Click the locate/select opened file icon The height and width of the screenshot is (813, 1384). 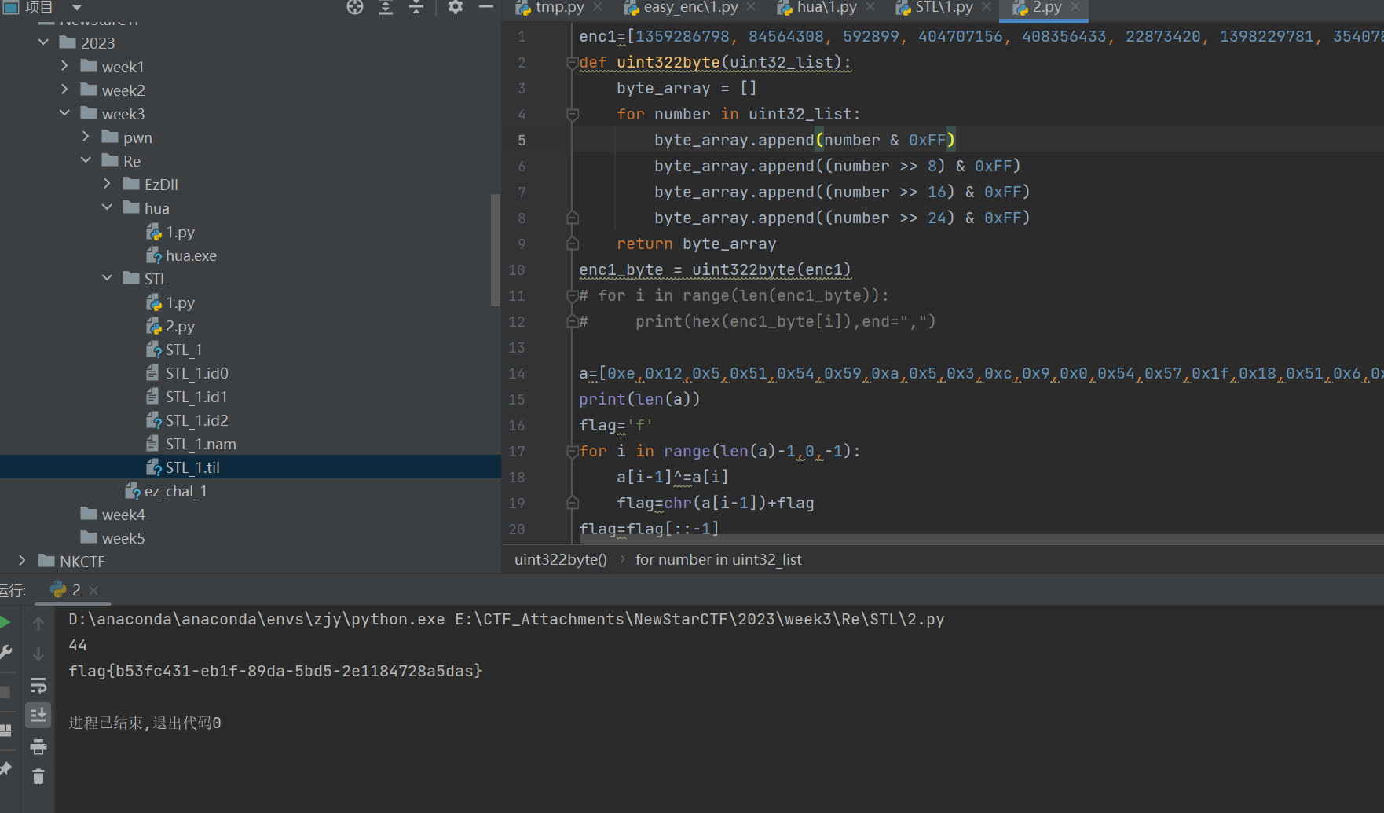(355, 7)
